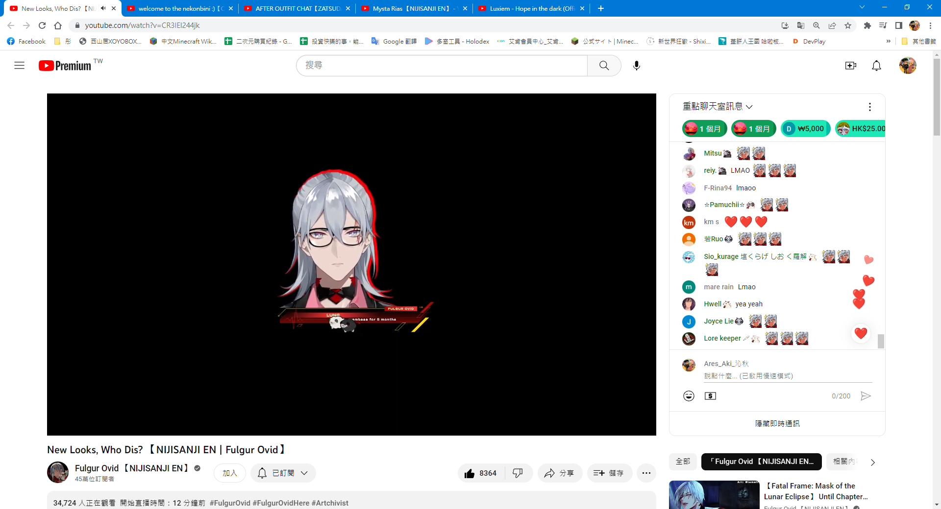Show more bookmarks chevron
941x509 pixels.
[888, 42]
